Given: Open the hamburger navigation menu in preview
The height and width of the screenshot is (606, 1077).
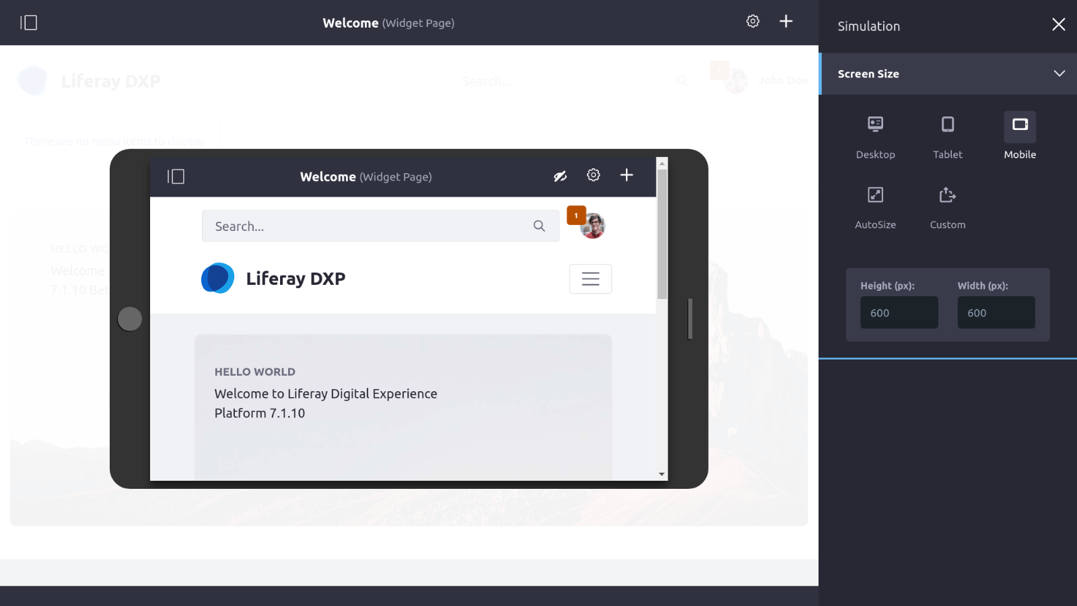Looking at the screenshot, I should click(x=590, y=279).
